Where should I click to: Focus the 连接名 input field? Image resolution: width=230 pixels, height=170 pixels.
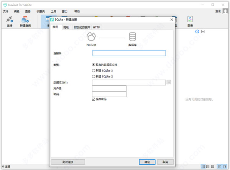click(x=129, y=53)
